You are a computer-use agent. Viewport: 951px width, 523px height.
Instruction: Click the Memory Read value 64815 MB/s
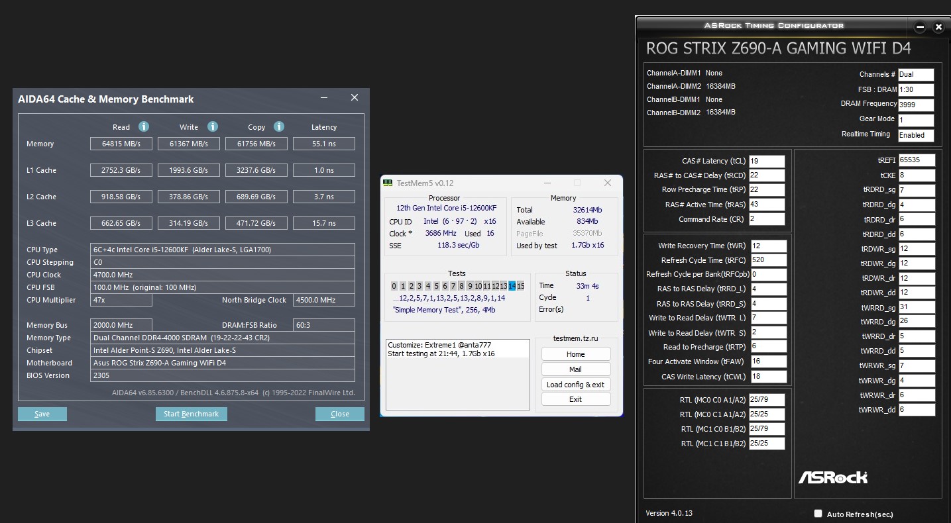coord(121,144)
